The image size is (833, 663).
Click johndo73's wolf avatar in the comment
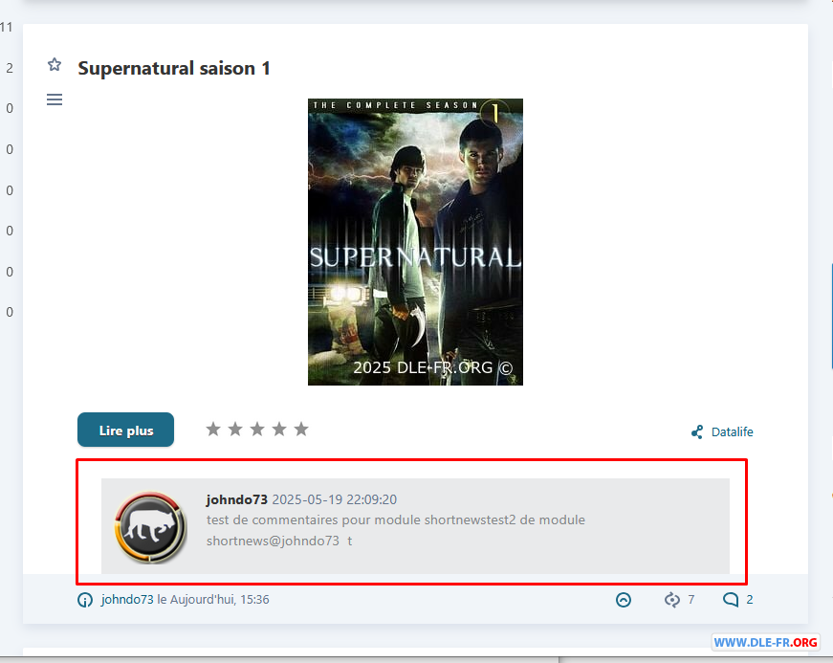pyautogui.click(x=151, y=527)
